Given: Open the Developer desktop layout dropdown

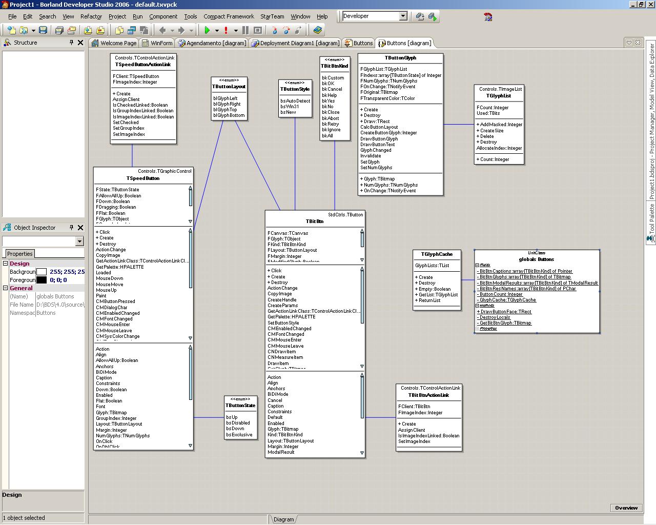Looking at the screenshot, I should pos(403,16).
